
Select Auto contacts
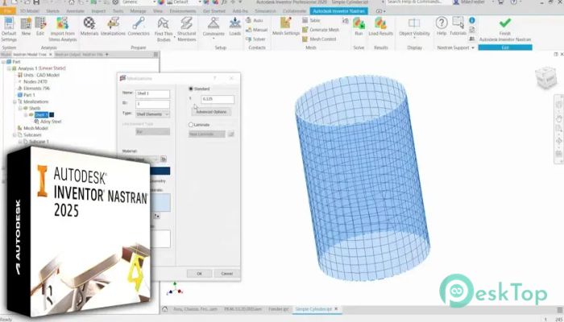pyautogui.click(x=255, y=20)
